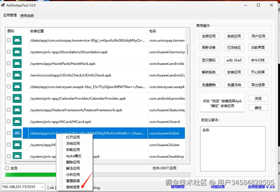Click the Android icon of HiCard.apk row
The width and height of the screenshot is (280, 192).
click(x=17, y=121)
